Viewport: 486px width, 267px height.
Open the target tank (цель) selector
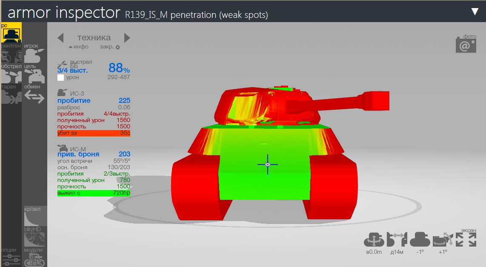click(34, 74)
